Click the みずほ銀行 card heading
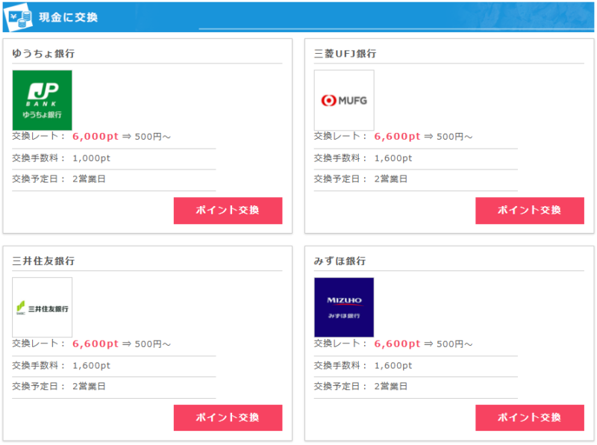This screenshot has height=445, width=597. [x=340, y=261]
